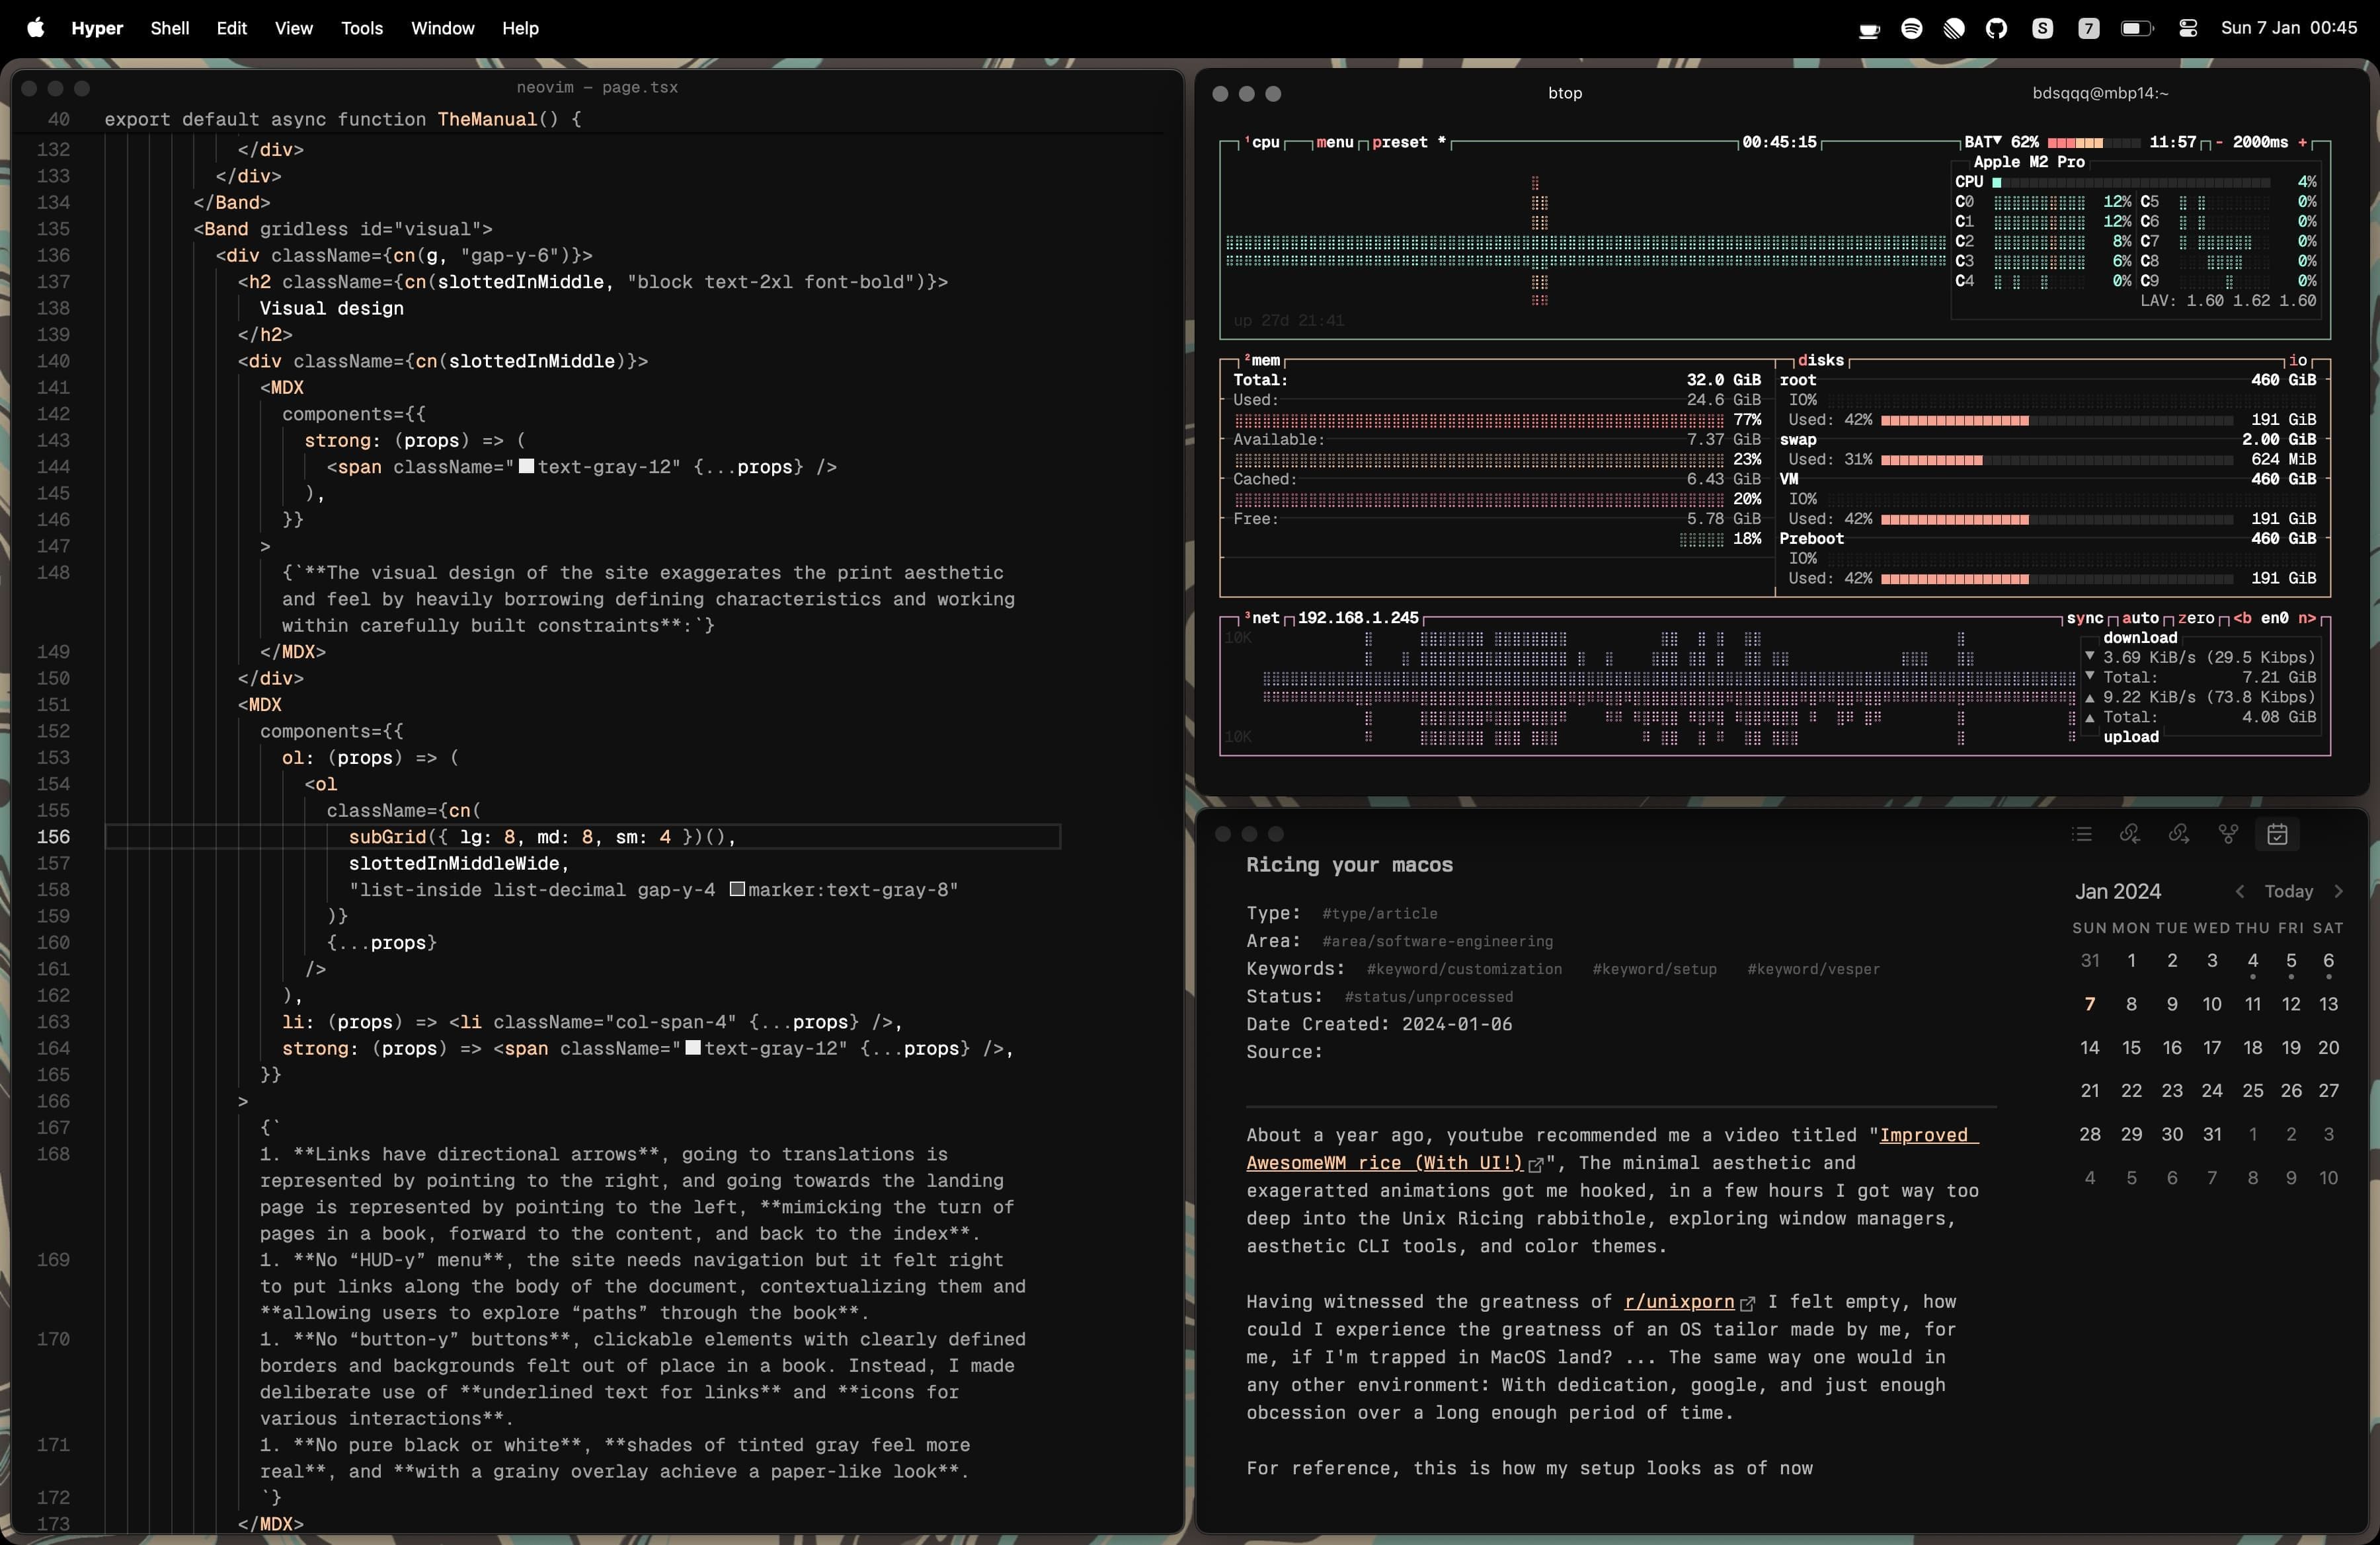
Task: Show incoming links with the backlink icon
Action: (2131, 835)
